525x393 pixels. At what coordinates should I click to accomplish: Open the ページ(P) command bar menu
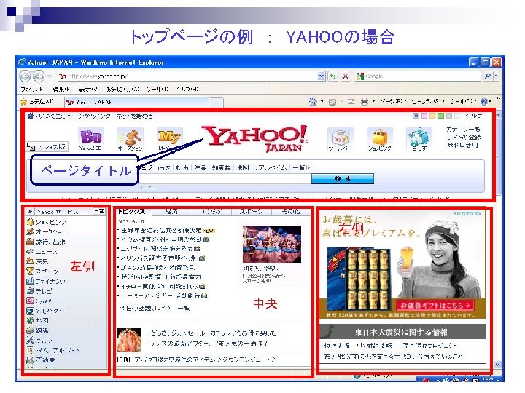coord(393,101)
